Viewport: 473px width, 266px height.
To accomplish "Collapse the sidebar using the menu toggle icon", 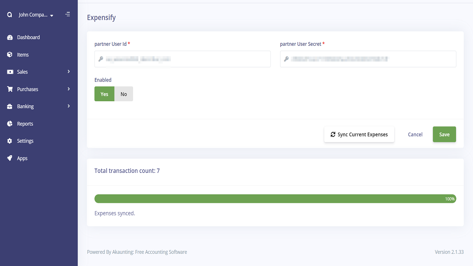I will tap(68, 14).
